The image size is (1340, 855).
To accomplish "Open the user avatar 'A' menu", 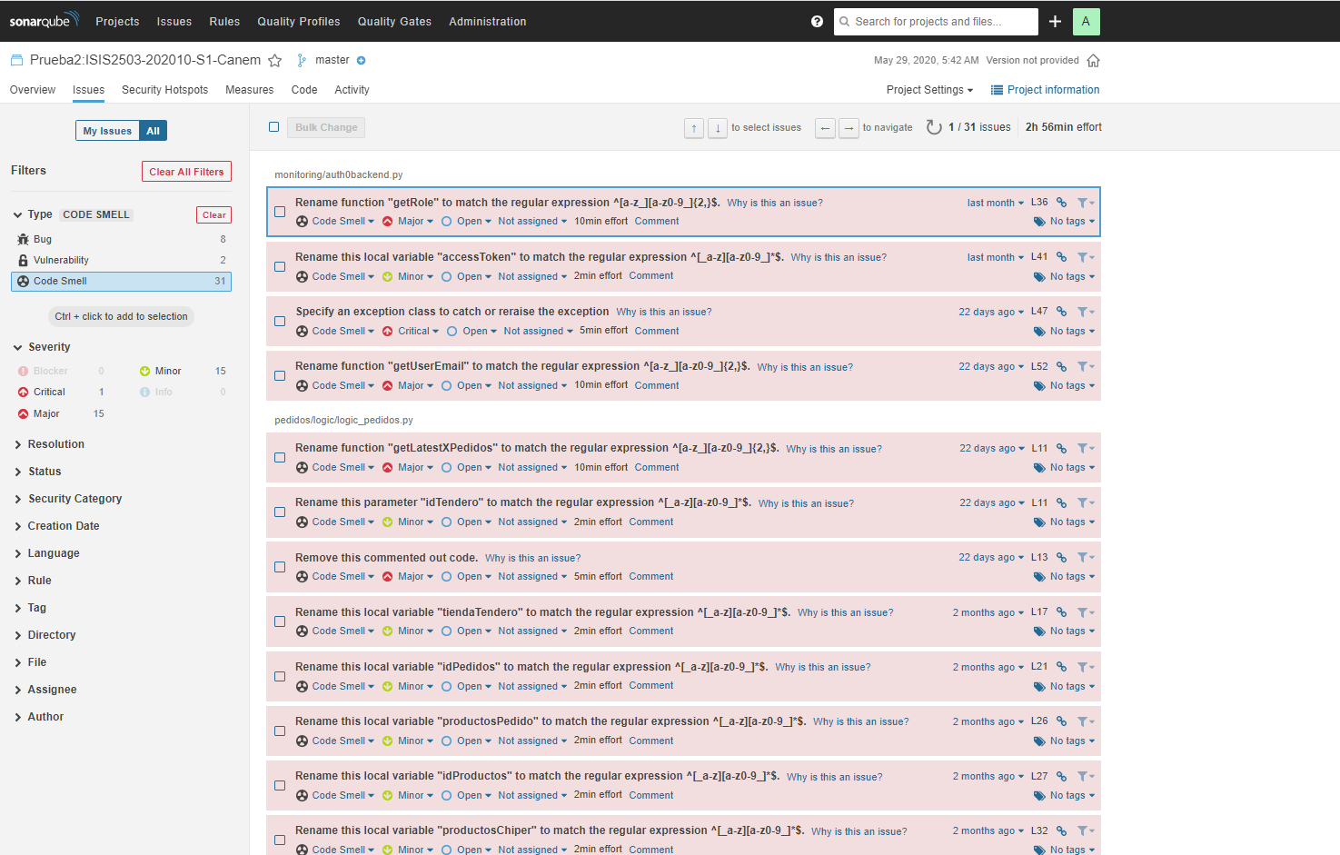I will coord(1086,21).
